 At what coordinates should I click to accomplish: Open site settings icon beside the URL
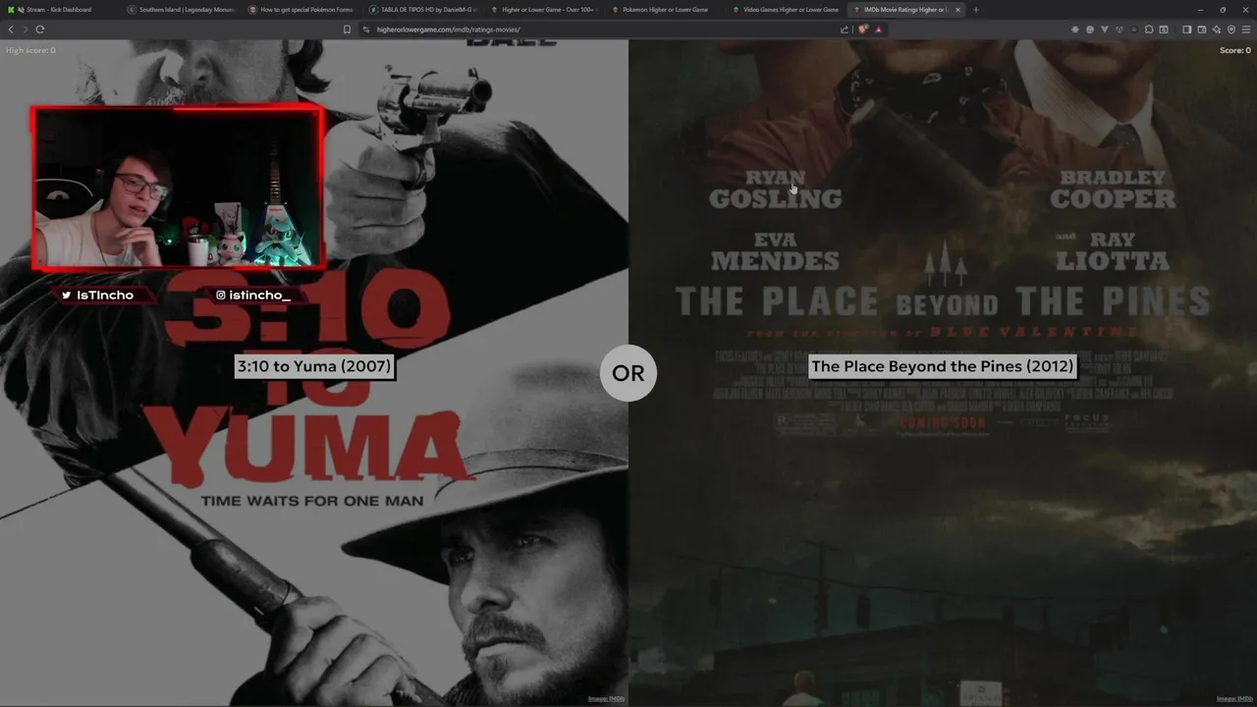[x=366, y=29]
